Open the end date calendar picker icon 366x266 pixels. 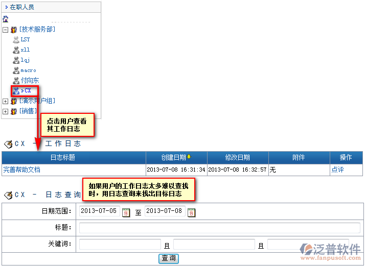coord(191,212)
